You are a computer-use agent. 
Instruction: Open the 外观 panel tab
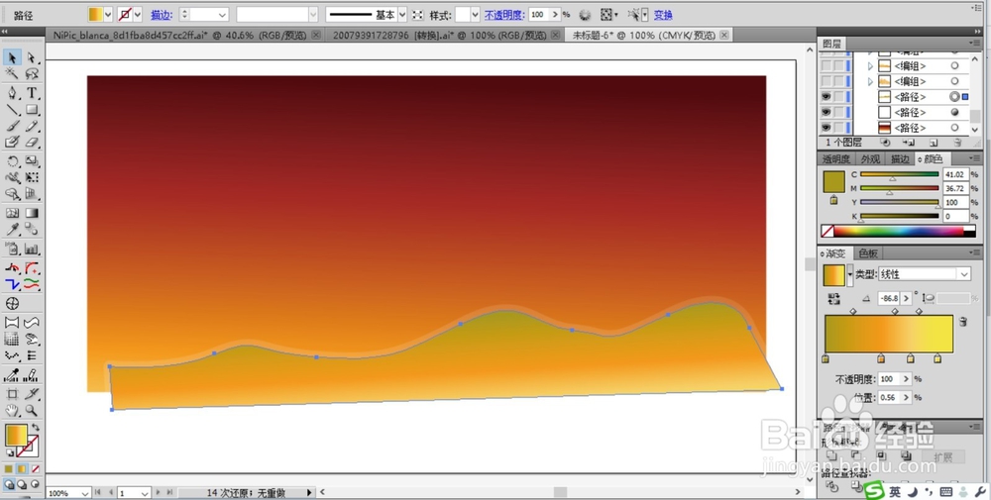[870, 159]
